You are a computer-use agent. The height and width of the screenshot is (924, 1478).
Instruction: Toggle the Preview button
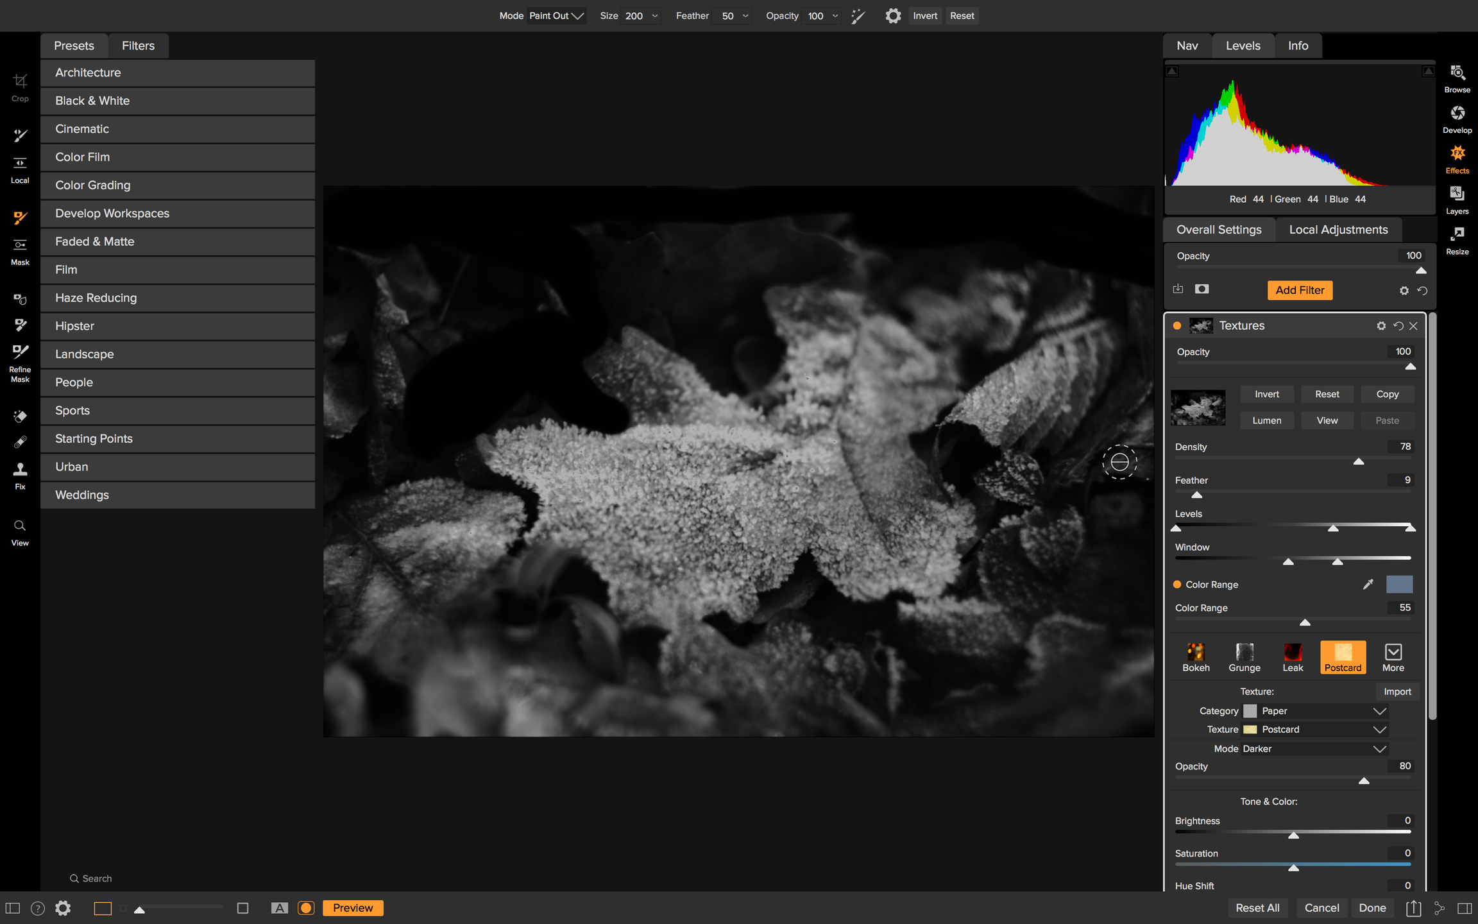(352, 907)
